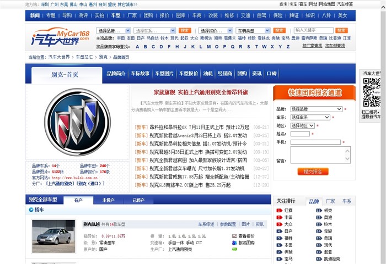This screenshot has height=264, width=386.
Task: Click the 按厂家查找 link
Action: point(312,46)
